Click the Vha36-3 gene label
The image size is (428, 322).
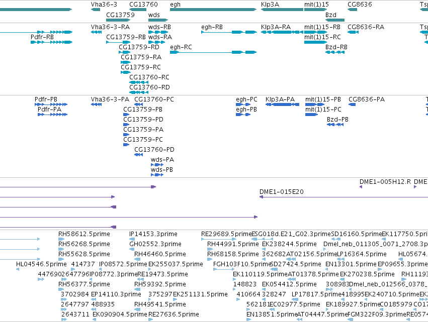104,5
